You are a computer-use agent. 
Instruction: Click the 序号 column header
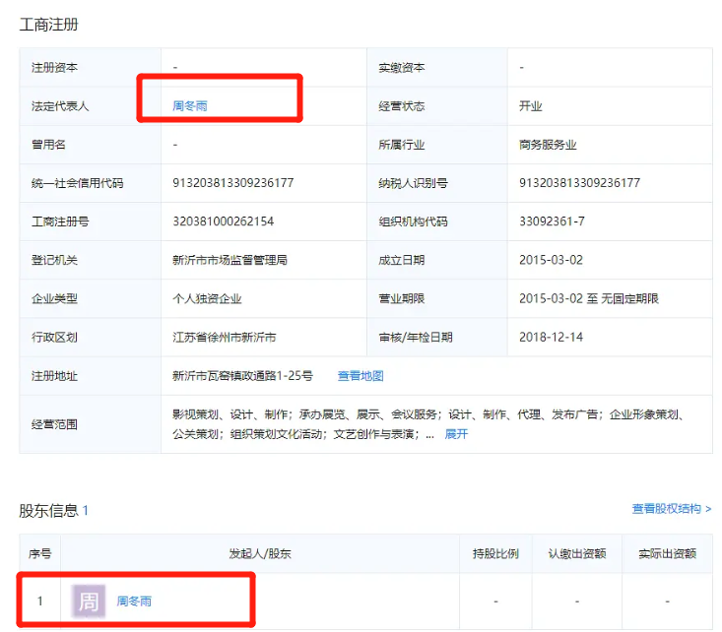click(x=39, y=554)
